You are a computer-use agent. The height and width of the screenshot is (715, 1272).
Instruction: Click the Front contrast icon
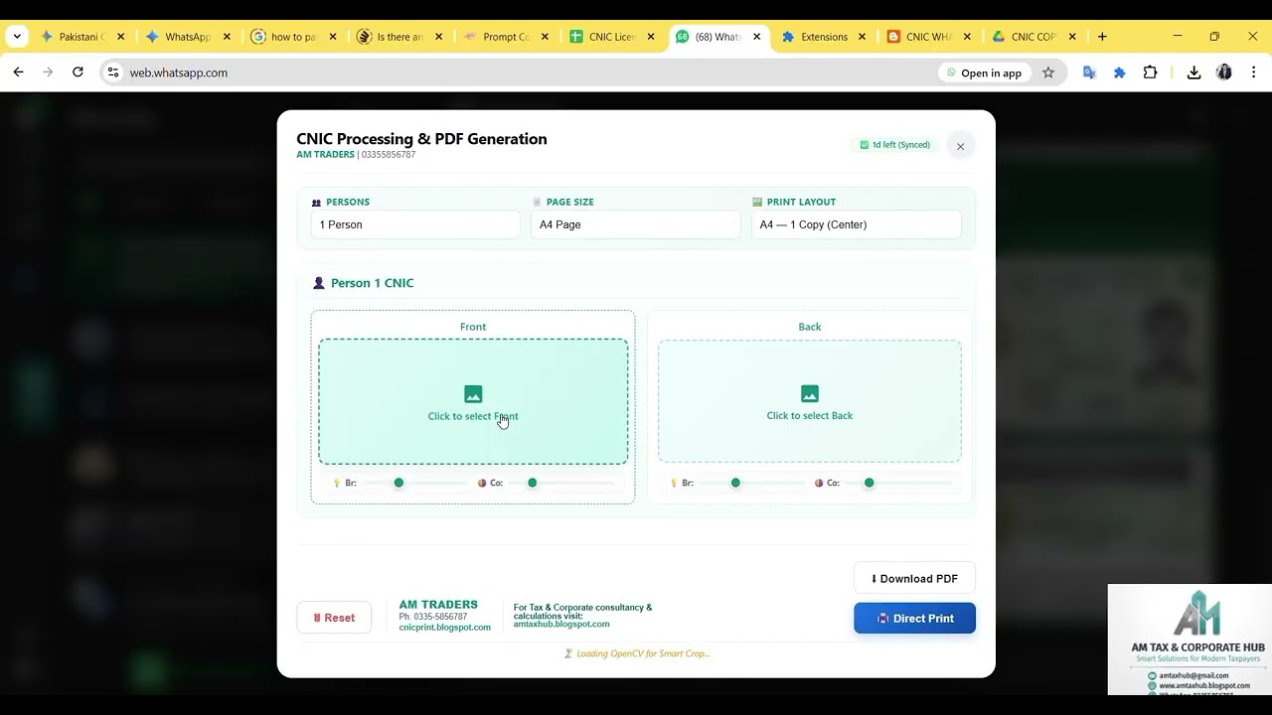[x=482, y=483]
